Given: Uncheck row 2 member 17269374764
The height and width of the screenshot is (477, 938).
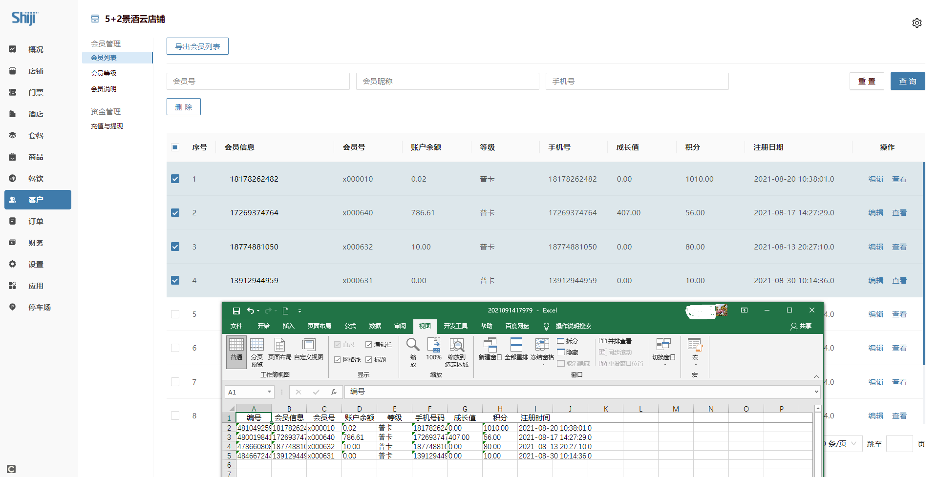Looking at the screenshot, I should (x=175, y=212).
